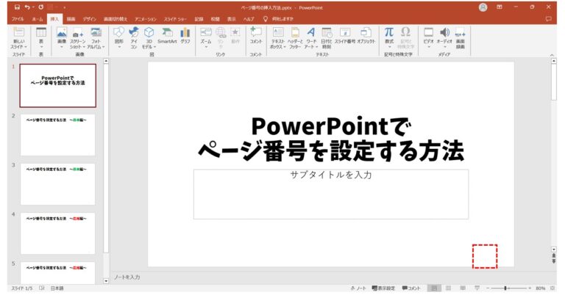Open the Help (ヘルプ) tab

coord(249,19)
